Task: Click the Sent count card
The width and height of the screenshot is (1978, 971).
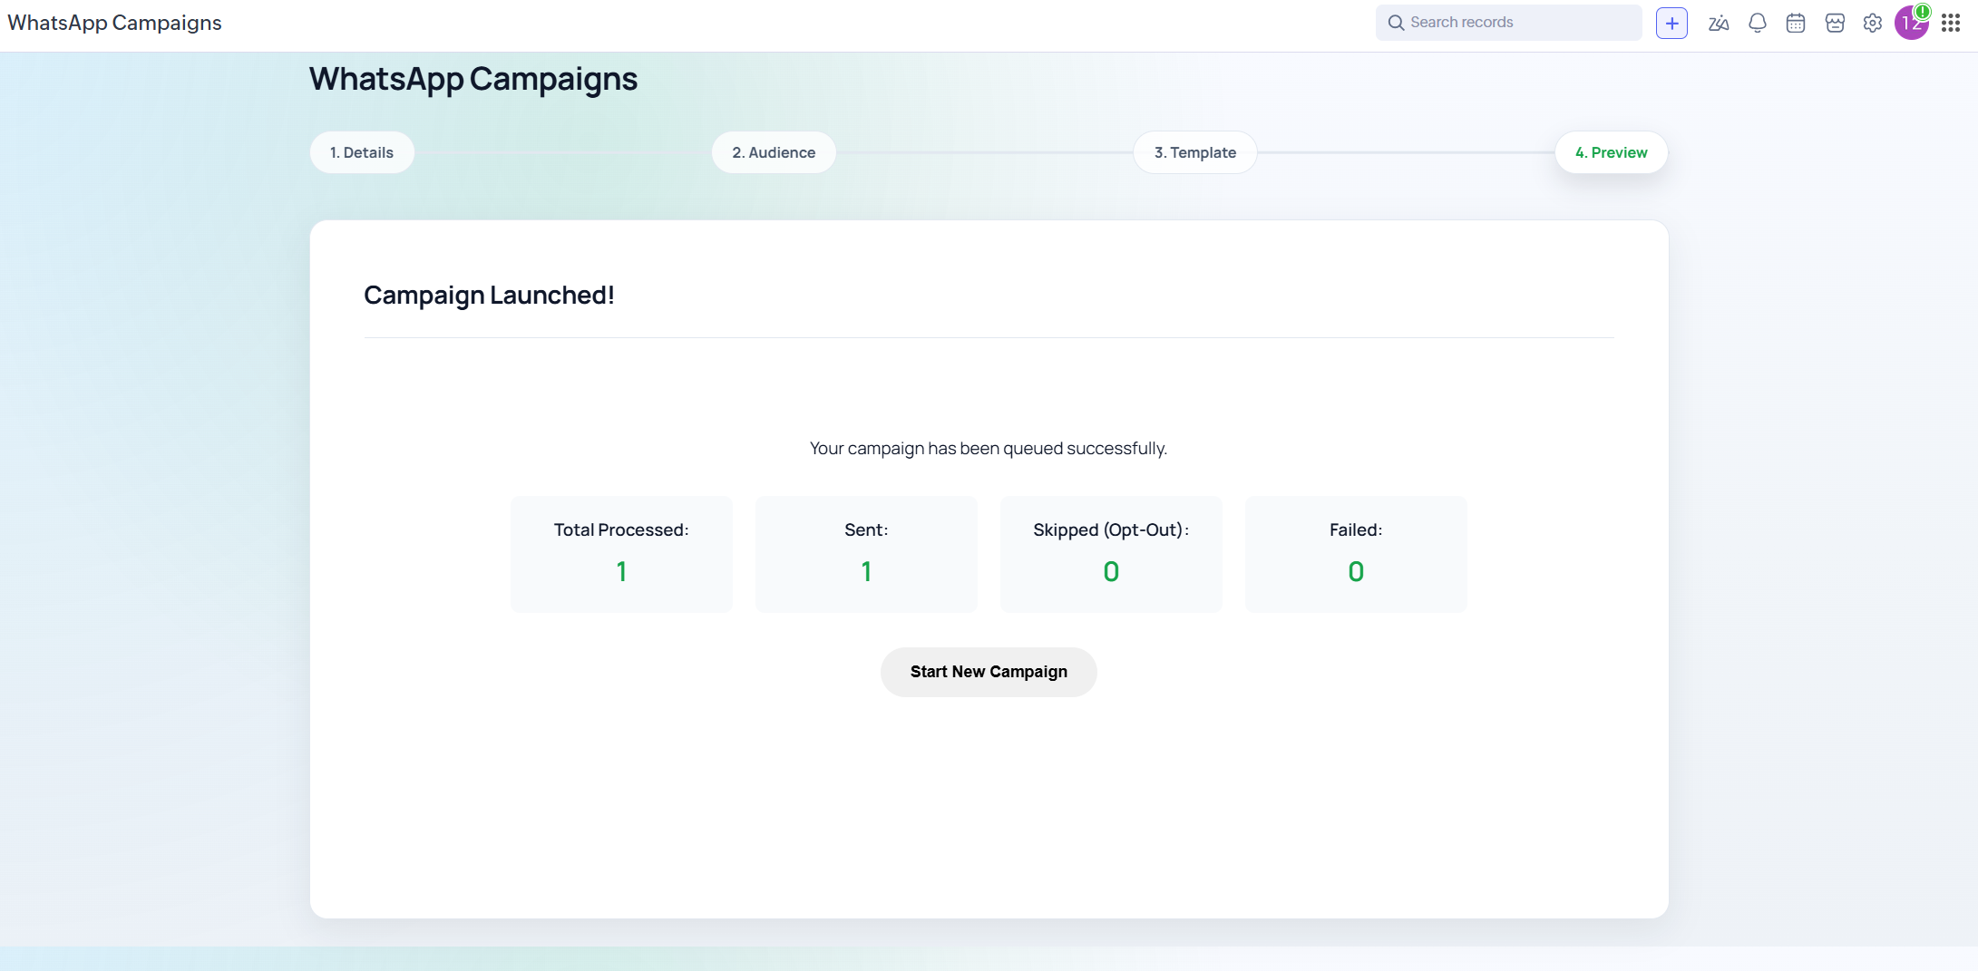Action: coord(866,553)
